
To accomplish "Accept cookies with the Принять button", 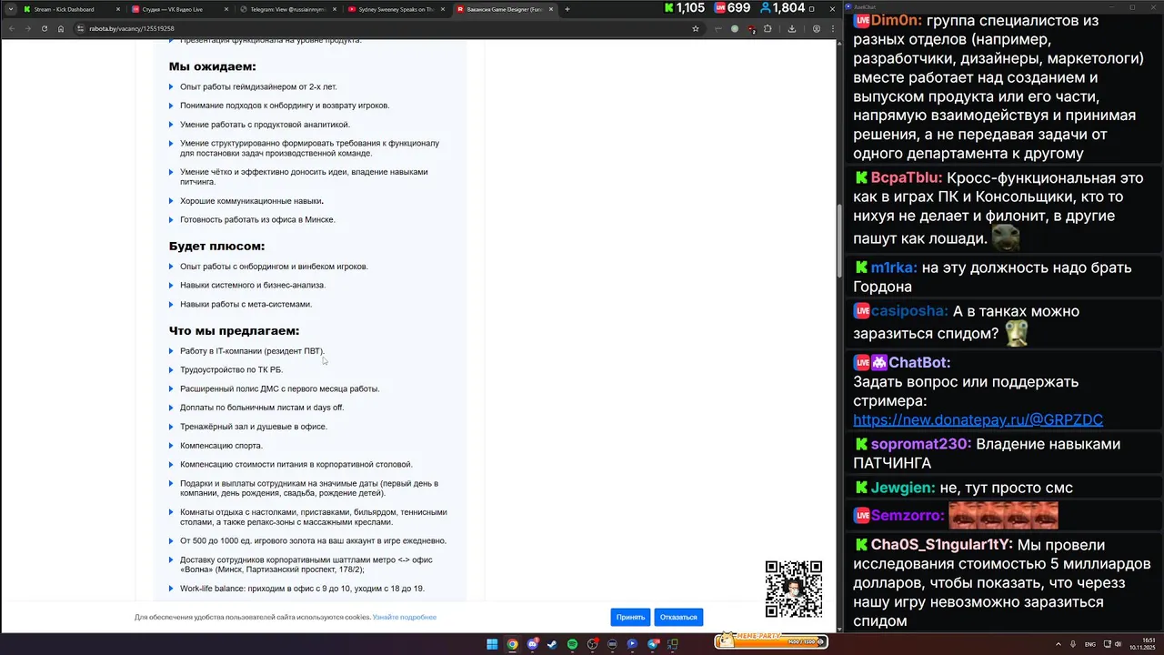I will click(x=630, y=617).
